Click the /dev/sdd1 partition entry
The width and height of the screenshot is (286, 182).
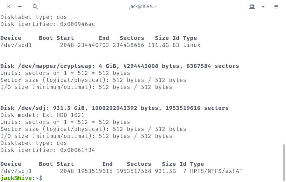pyautogui.click(x=16, y=45)
